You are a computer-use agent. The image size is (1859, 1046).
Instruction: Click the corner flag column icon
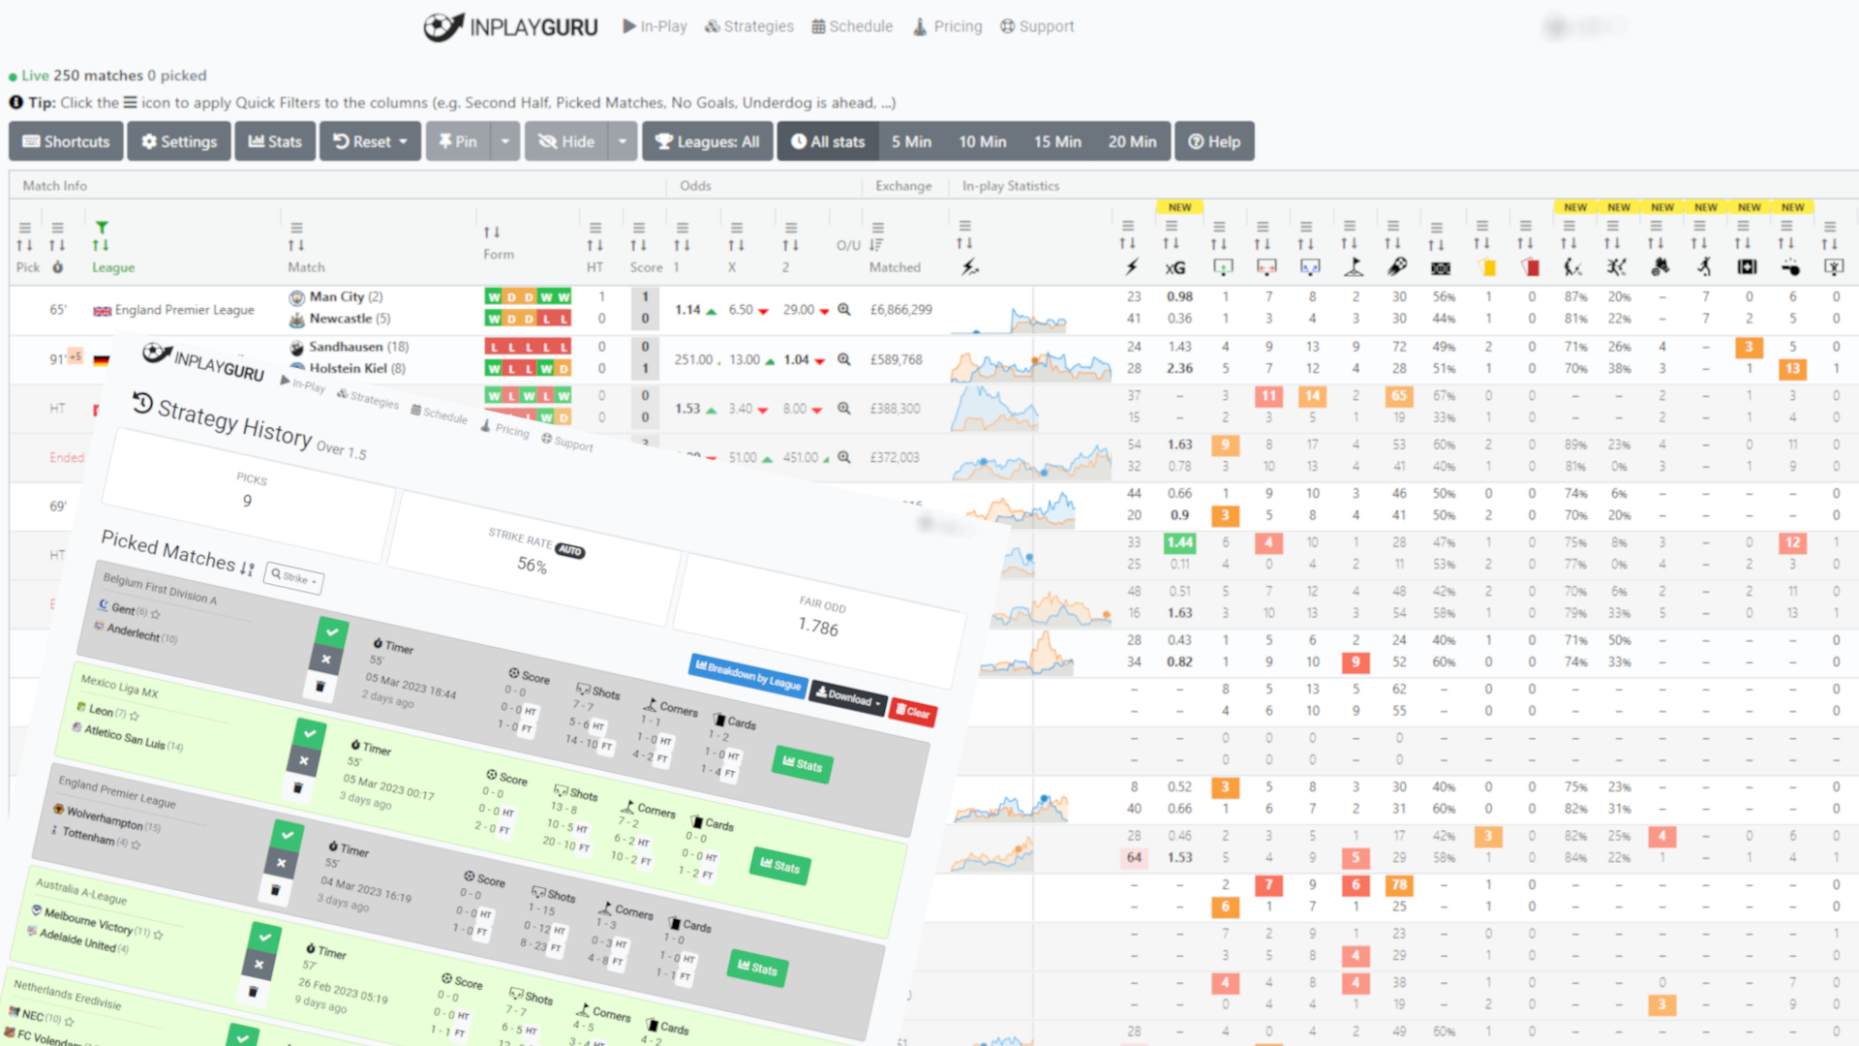click(x=1354, y=267)
